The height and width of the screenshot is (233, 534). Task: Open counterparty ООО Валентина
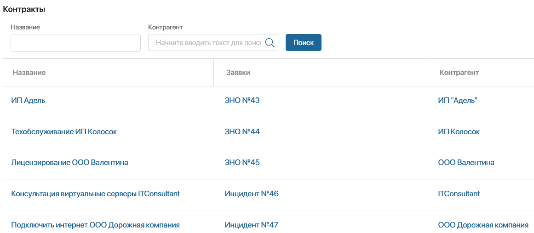466,163
